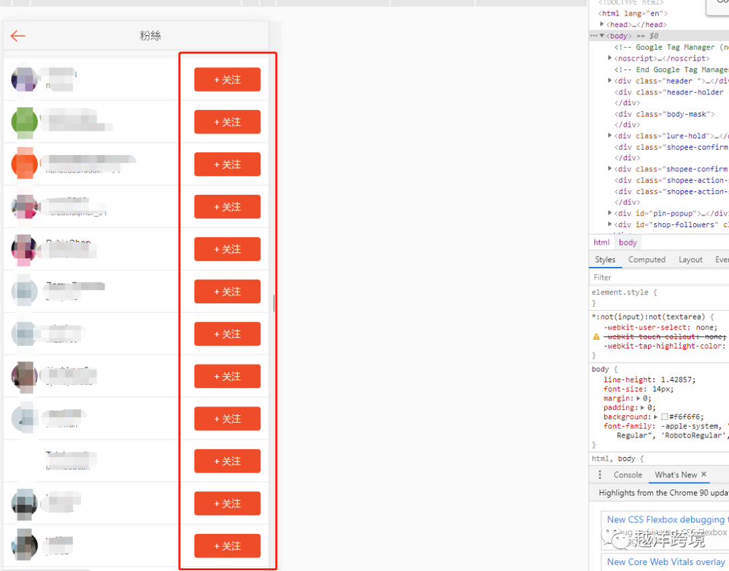Collapse the body element node
Viewport: 729px width, 571px height.
pyautogui.click(x=601, y=36)
